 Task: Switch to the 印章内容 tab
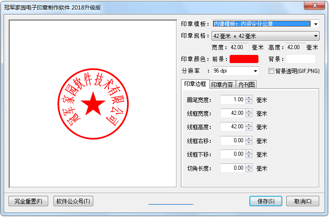(x=222, y=85)
